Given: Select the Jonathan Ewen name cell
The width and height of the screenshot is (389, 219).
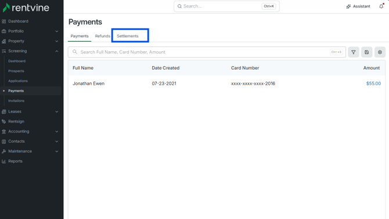Looking at the screenshot, I should (x=88, y=84).
